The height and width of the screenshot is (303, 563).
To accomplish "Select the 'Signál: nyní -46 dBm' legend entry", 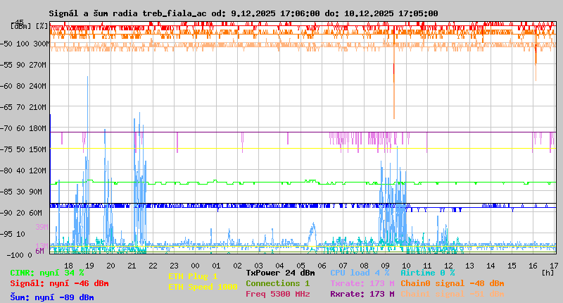I will click(x=59, y=283).
